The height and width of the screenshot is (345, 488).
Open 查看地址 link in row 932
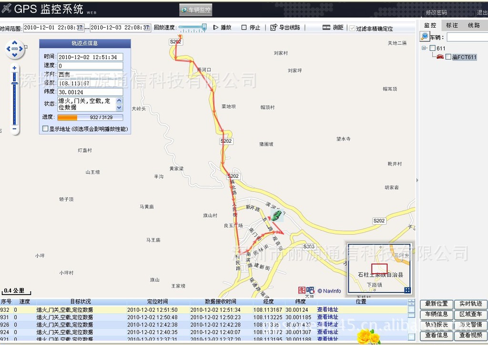pos(327,310)
